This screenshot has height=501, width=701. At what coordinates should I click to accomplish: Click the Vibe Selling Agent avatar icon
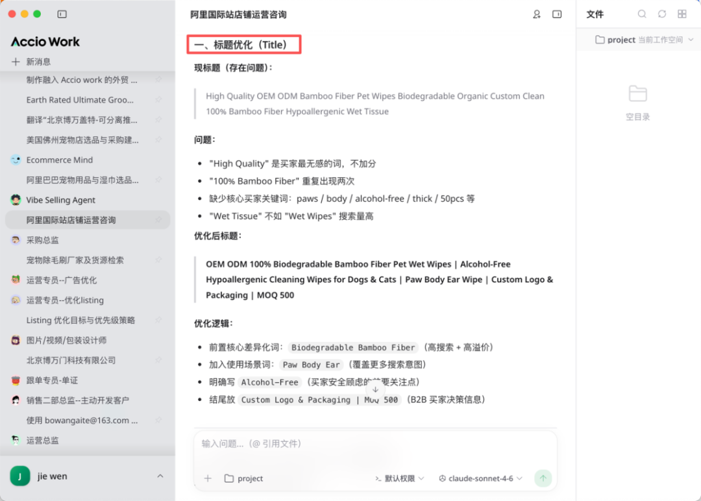click(14, 200)
